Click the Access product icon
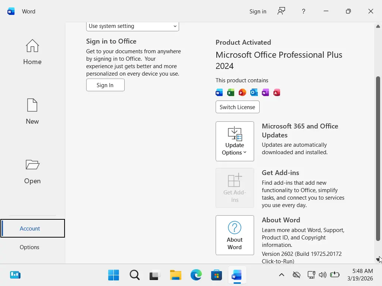Viewport: 382px width, 286px height. coord(277,92)
